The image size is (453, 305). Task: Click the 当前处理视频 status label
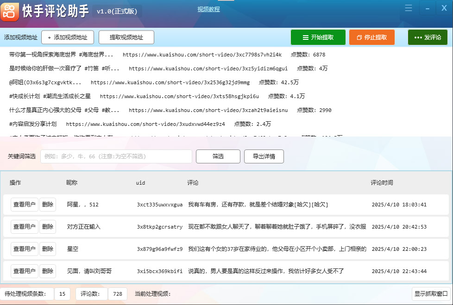(x=152, y=294)
